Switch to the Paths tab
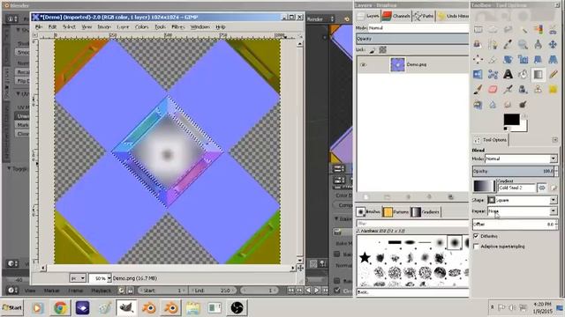 click(x=424, y=16)
